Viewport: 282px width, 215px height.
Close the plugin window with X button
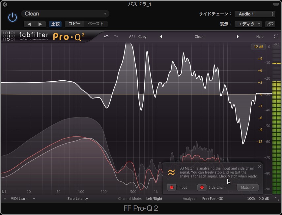(x=5, y=4)
